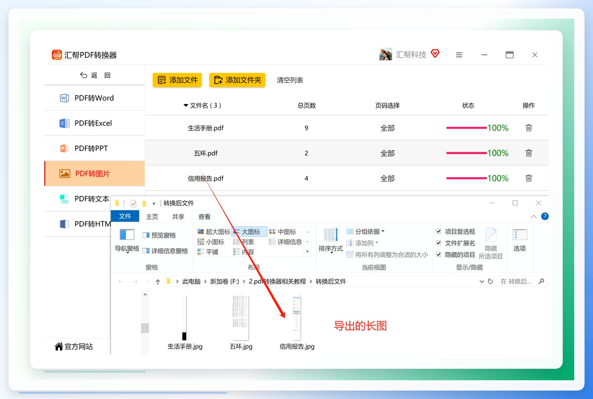Screen dimensions: 593x399
Task: Select PDF转Excel in sidebar
Action: tap(94, 123)
